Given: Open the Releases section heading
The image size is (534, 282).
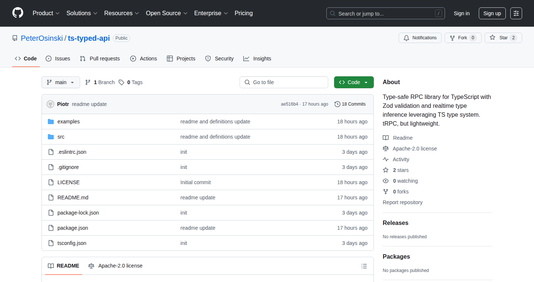Looking at the screenshot, I should tap(396, 223).
